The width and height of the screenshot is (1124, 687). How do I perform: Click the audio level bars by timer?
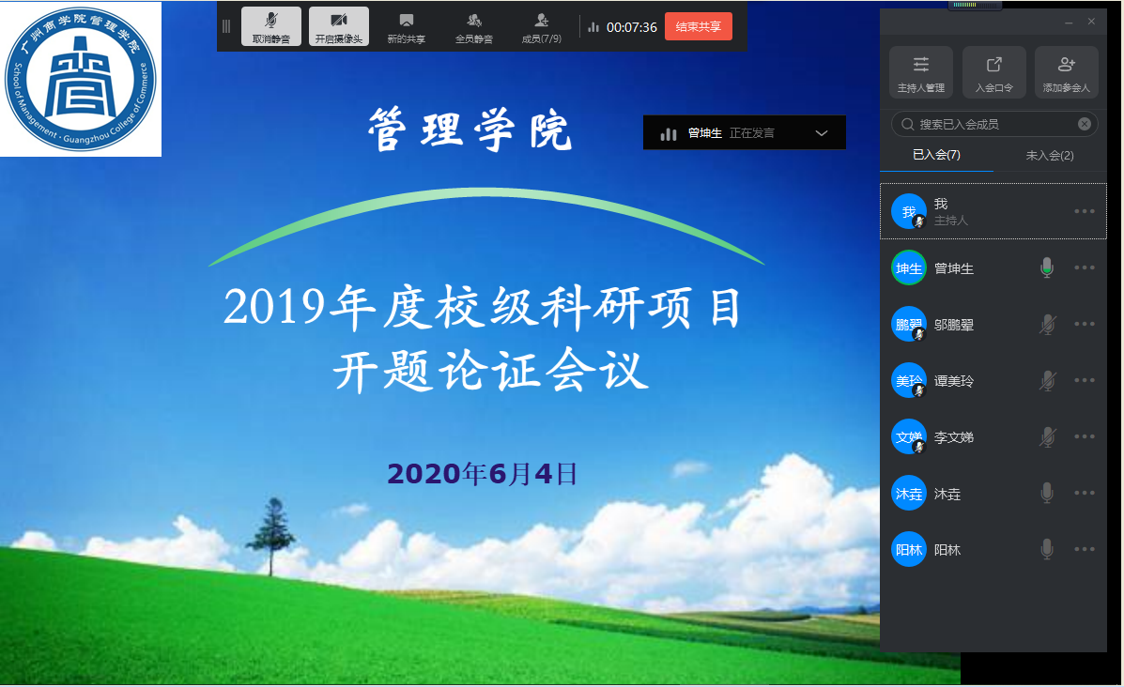593,27
